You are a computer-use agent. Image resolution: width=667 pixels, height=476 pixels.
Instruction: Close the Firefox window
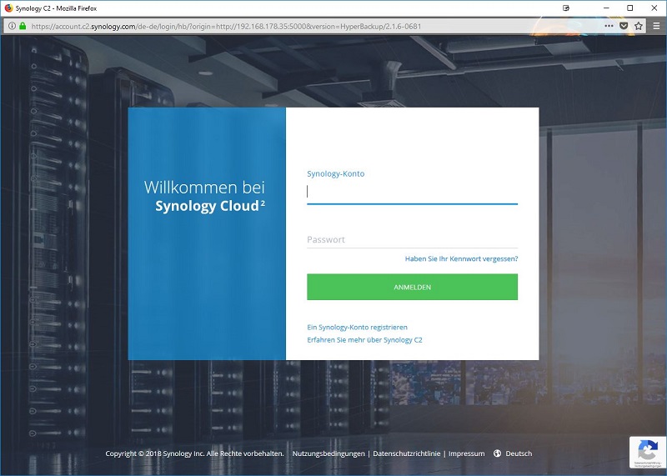point(654,8)
